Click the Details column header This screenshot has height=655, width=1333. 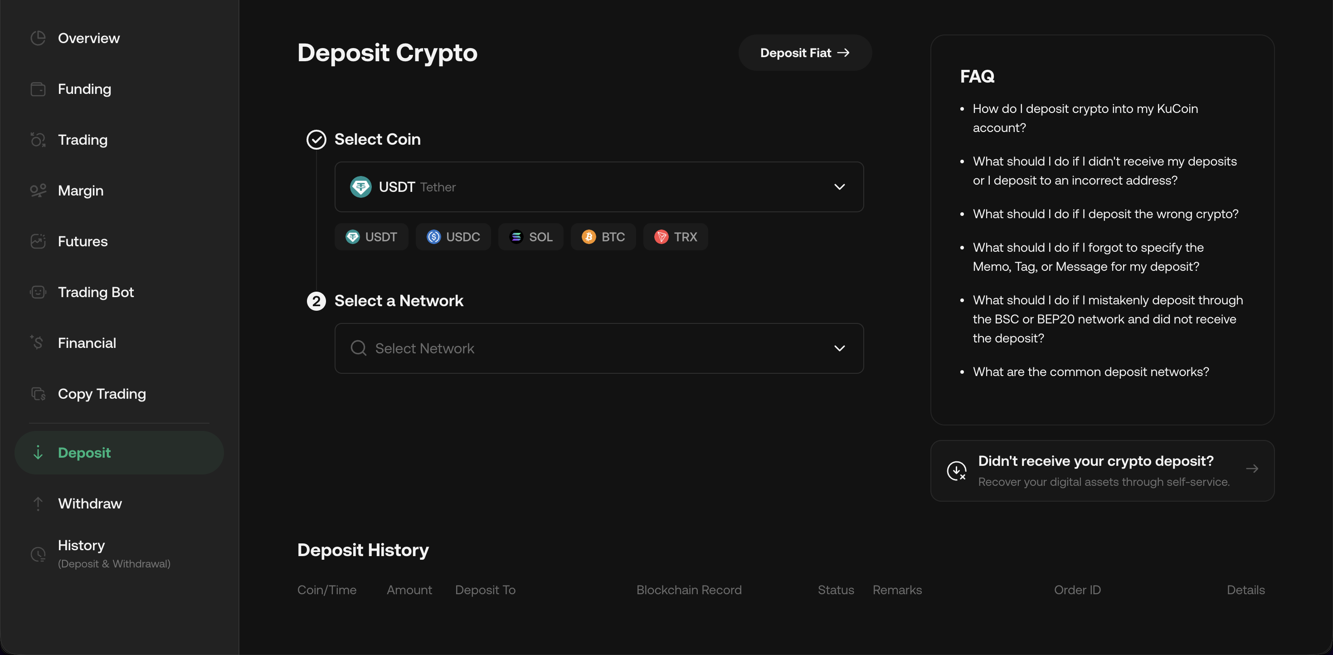(1245, 590)
